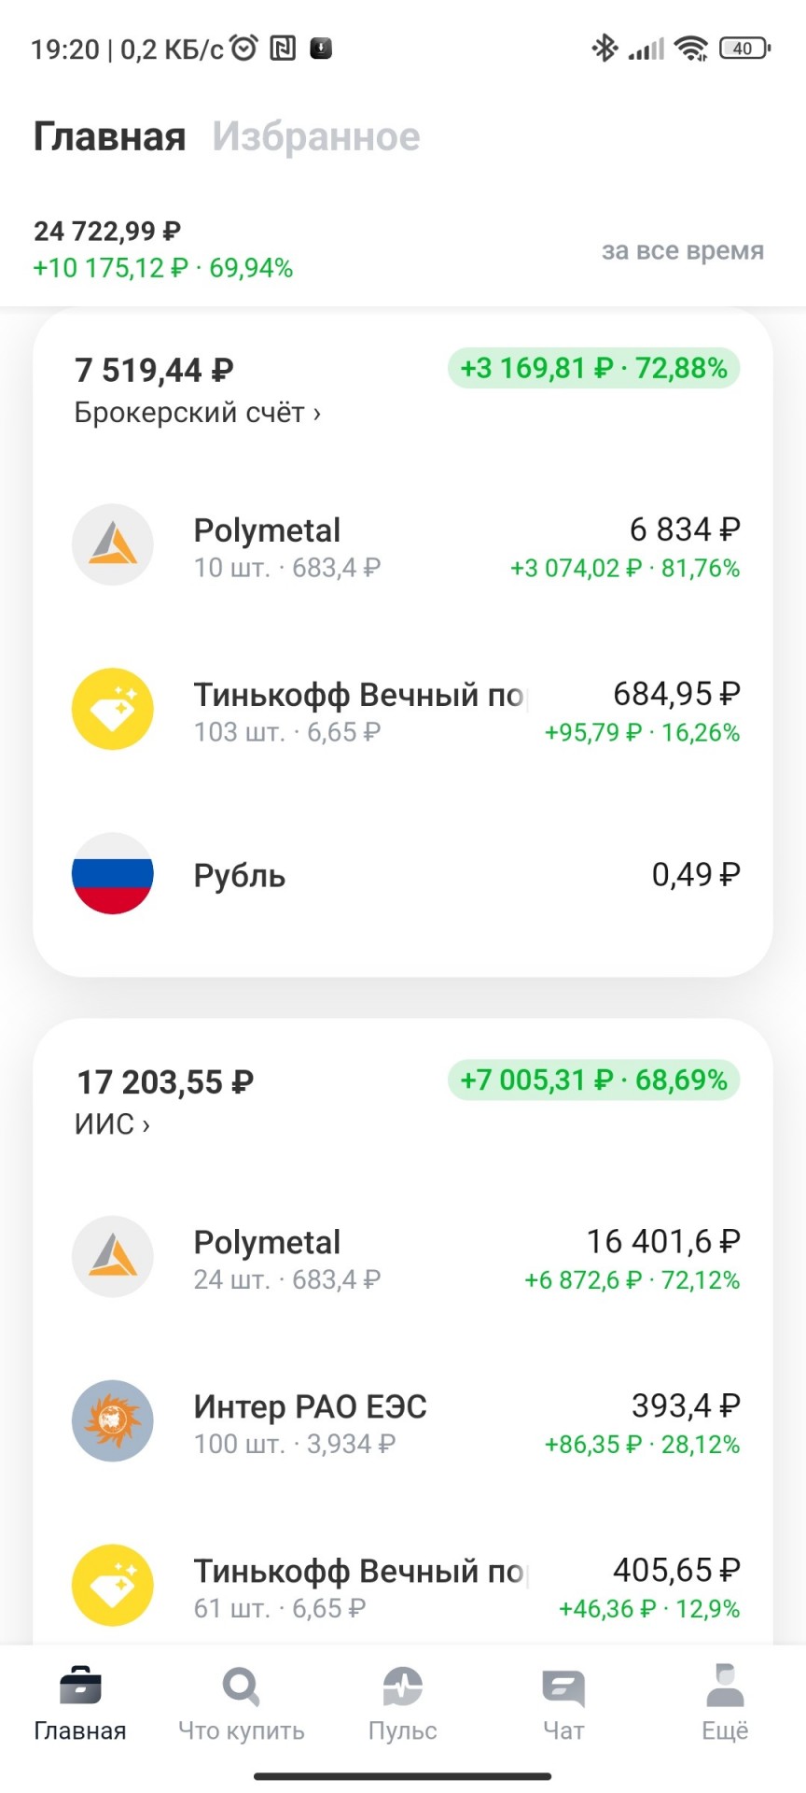Open total portfolio value 24 722,99 ₽
Screen dimensions: 806x1793
tap(107, 231)
